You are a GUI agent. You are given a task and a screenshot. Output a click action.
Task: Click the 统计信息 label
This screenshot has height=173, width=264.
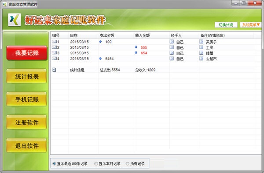[77, 70]
